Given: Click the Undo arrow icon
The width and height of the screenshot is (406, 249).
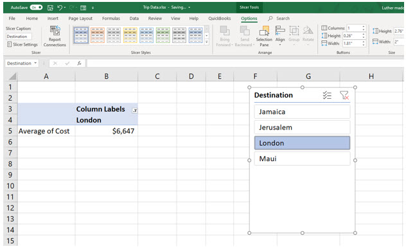Looking at the screenshot, I should 60,8.
